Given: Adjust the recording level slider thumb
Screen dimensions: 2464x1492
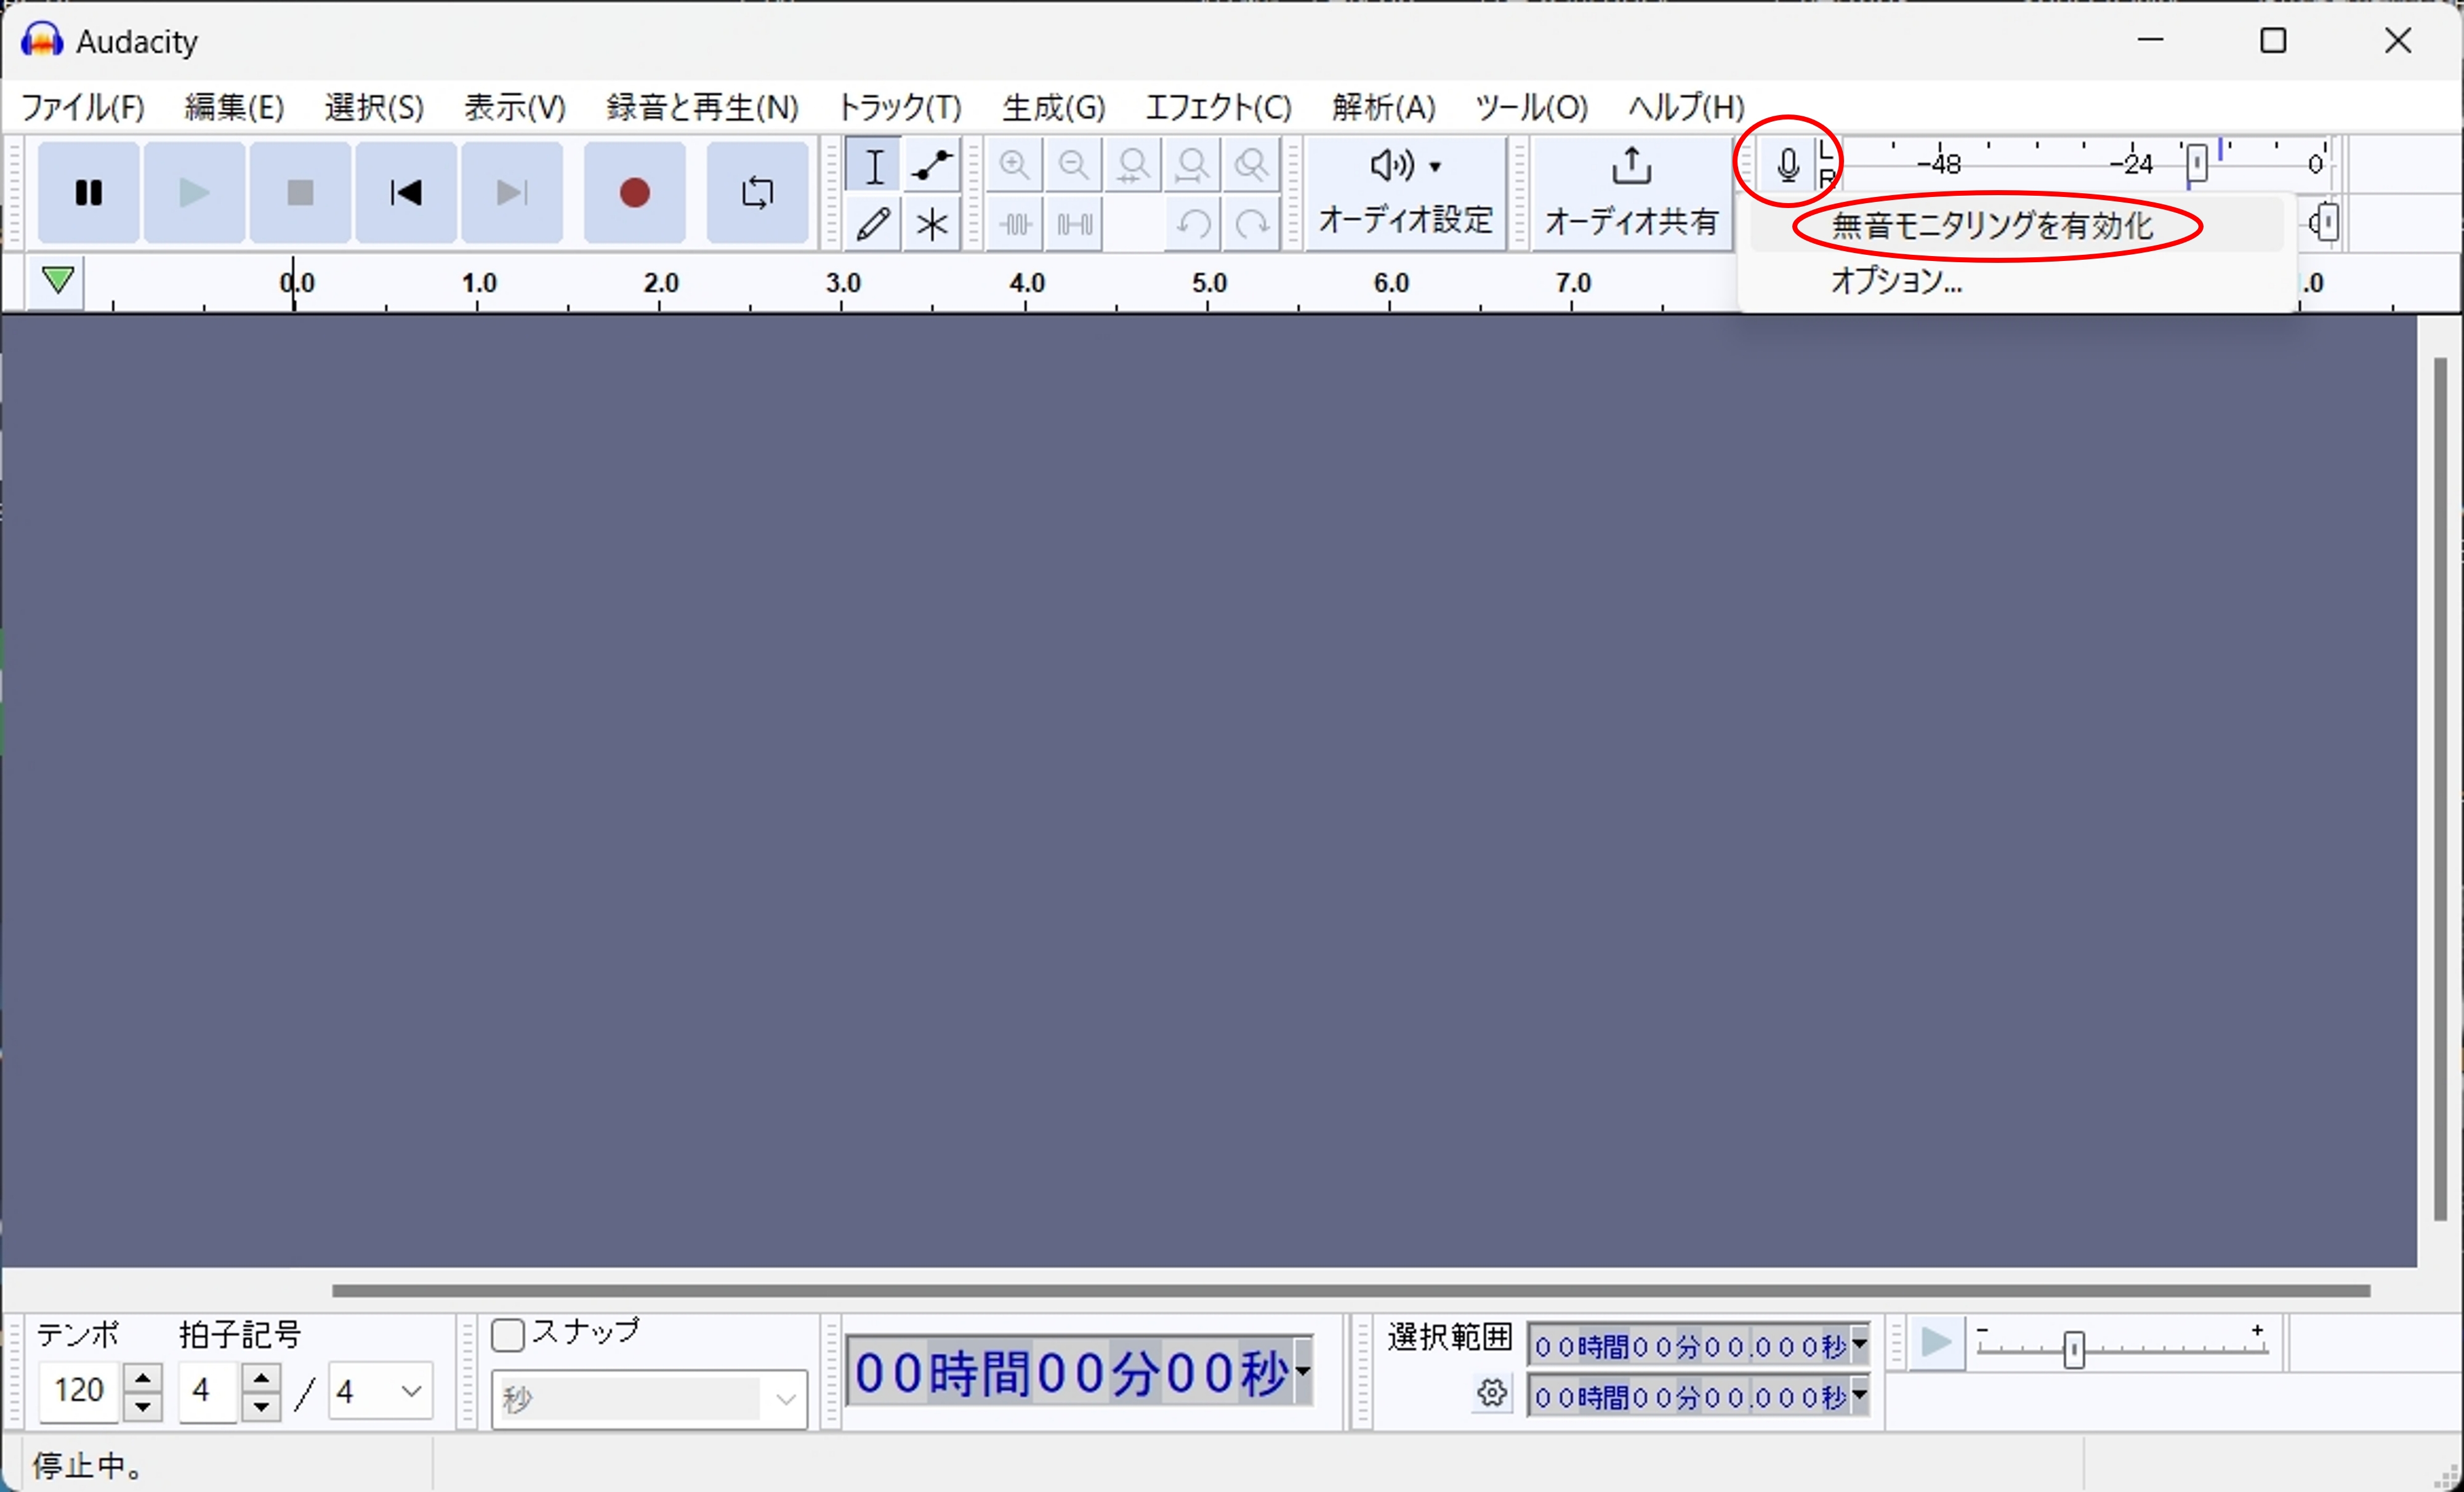Looking at the screenshot, I should click(x=2196, y=164).
